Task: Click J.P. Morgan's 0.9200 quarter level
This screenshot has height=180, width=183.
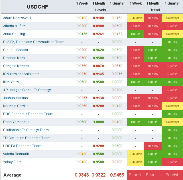Action: point(117,90)
